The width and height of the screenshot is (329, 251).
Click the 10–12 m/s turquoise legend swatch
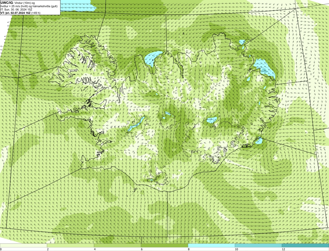(x=258, y=245)
